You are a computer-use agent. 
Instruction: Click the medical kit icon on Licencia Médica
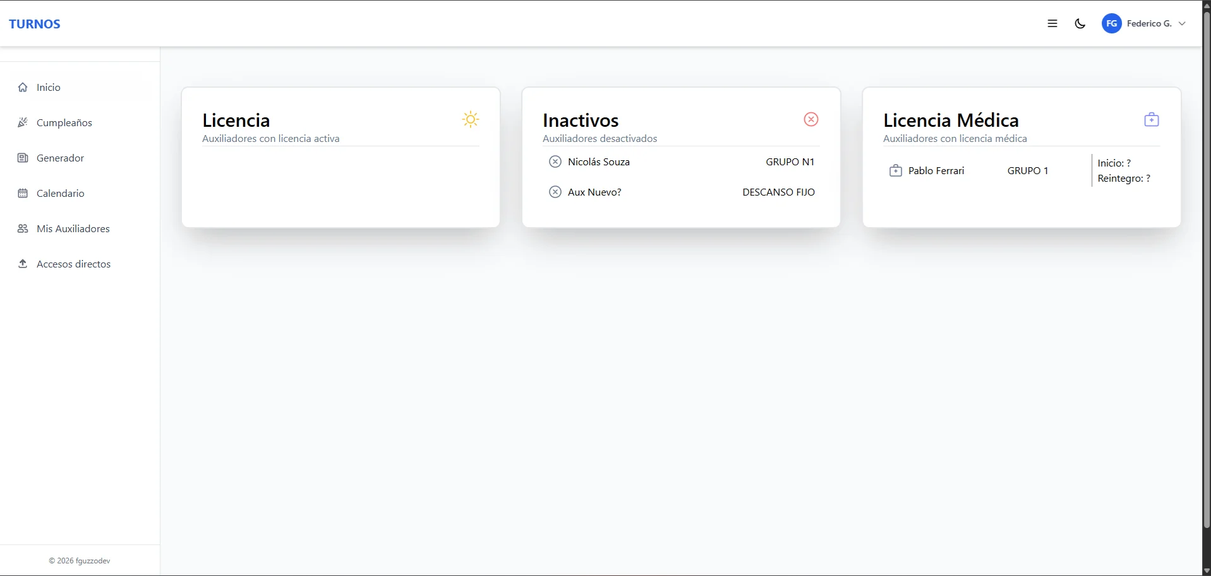point(1152,119)
